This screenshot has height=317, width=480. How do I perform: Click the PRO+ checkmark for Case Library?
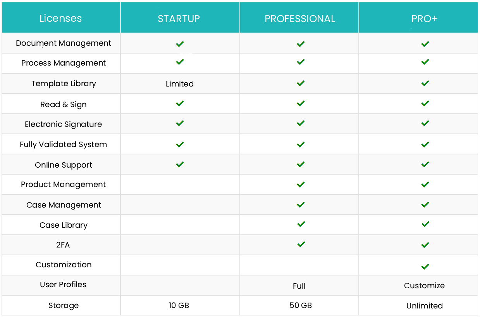click(x=425, y=224)
